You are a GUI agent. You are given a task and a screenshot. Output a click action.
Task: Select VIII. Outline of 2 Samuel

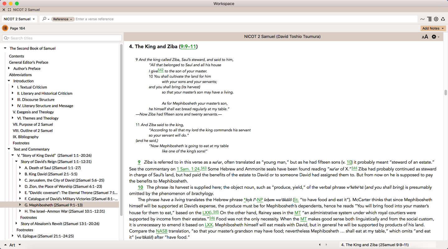pos(33,131)
